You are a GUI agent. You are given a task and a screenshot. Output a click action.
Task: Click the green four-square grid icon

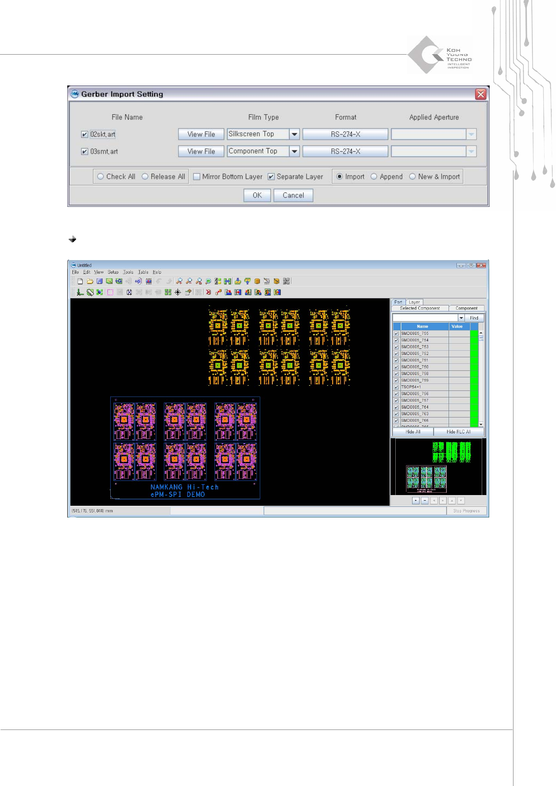(x=168, y=292)
